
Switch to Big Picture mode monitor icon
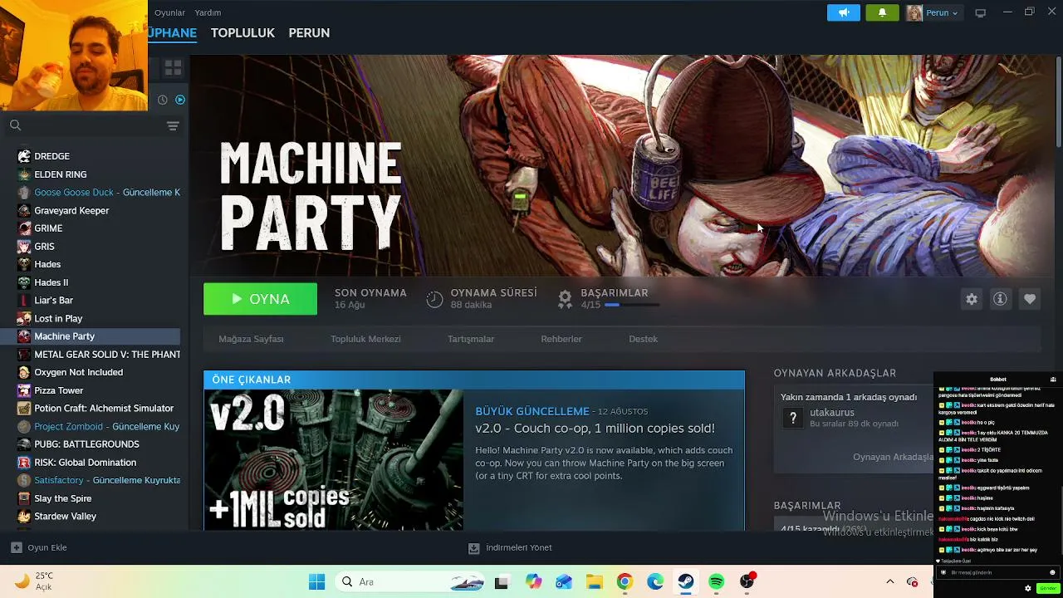click(980, 12)
